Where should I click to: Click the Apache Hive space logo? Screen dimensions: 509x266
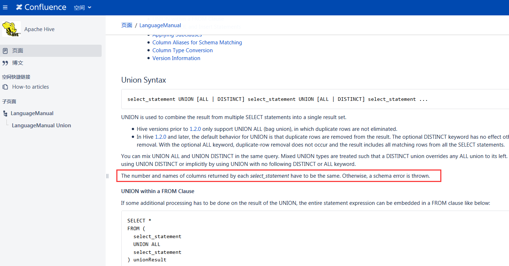11,29
